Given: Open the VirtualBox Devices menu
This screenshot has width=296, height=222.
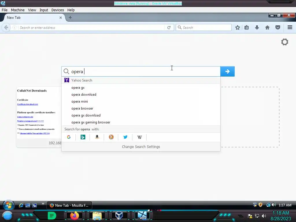Looking at the screenshot, I should 58,10.
